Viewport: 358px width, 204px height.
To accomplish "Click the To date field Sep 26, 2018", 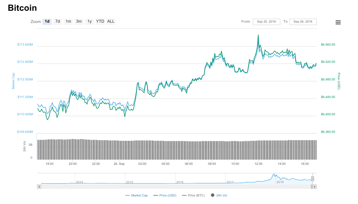I will tap(303, 22).
